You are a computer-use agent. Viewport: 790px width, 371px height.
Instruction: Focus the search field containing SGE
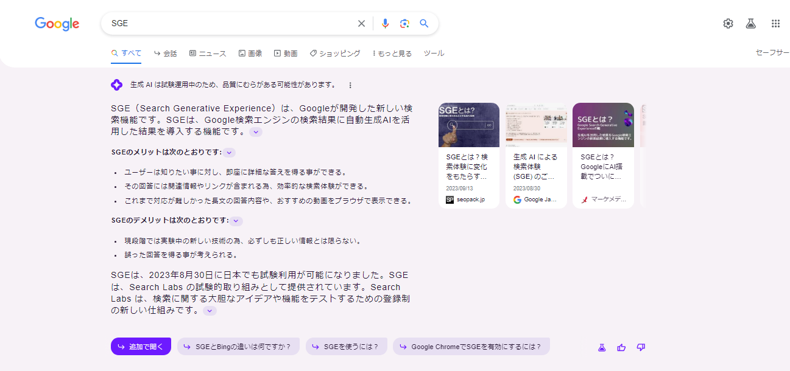(x=231, y=24)
